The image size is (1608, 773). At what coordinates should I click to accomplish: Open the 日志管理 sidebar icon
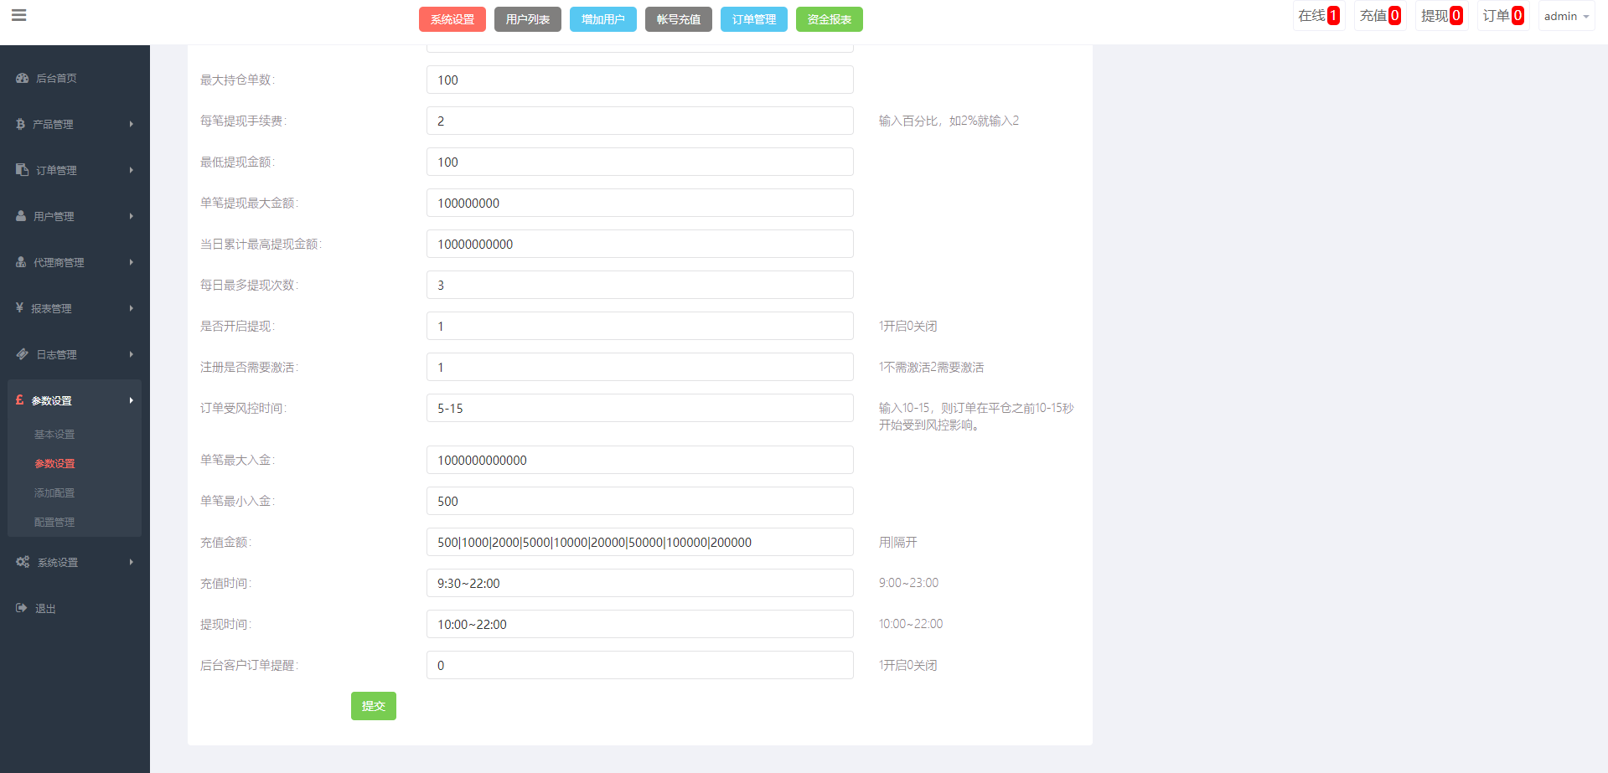coord(22,353)
